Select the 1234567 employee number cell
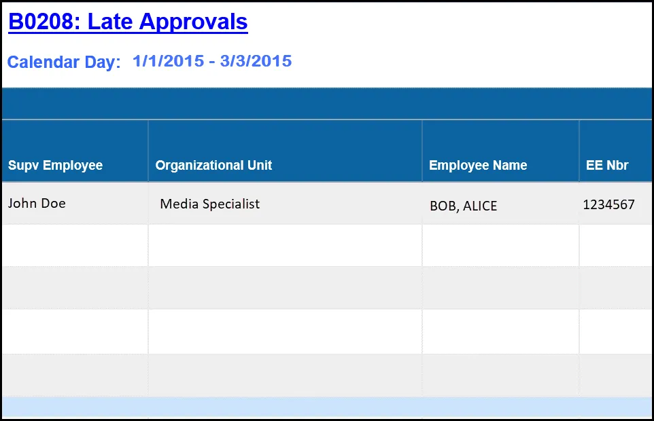654x421 pixels. pos(608,204)
